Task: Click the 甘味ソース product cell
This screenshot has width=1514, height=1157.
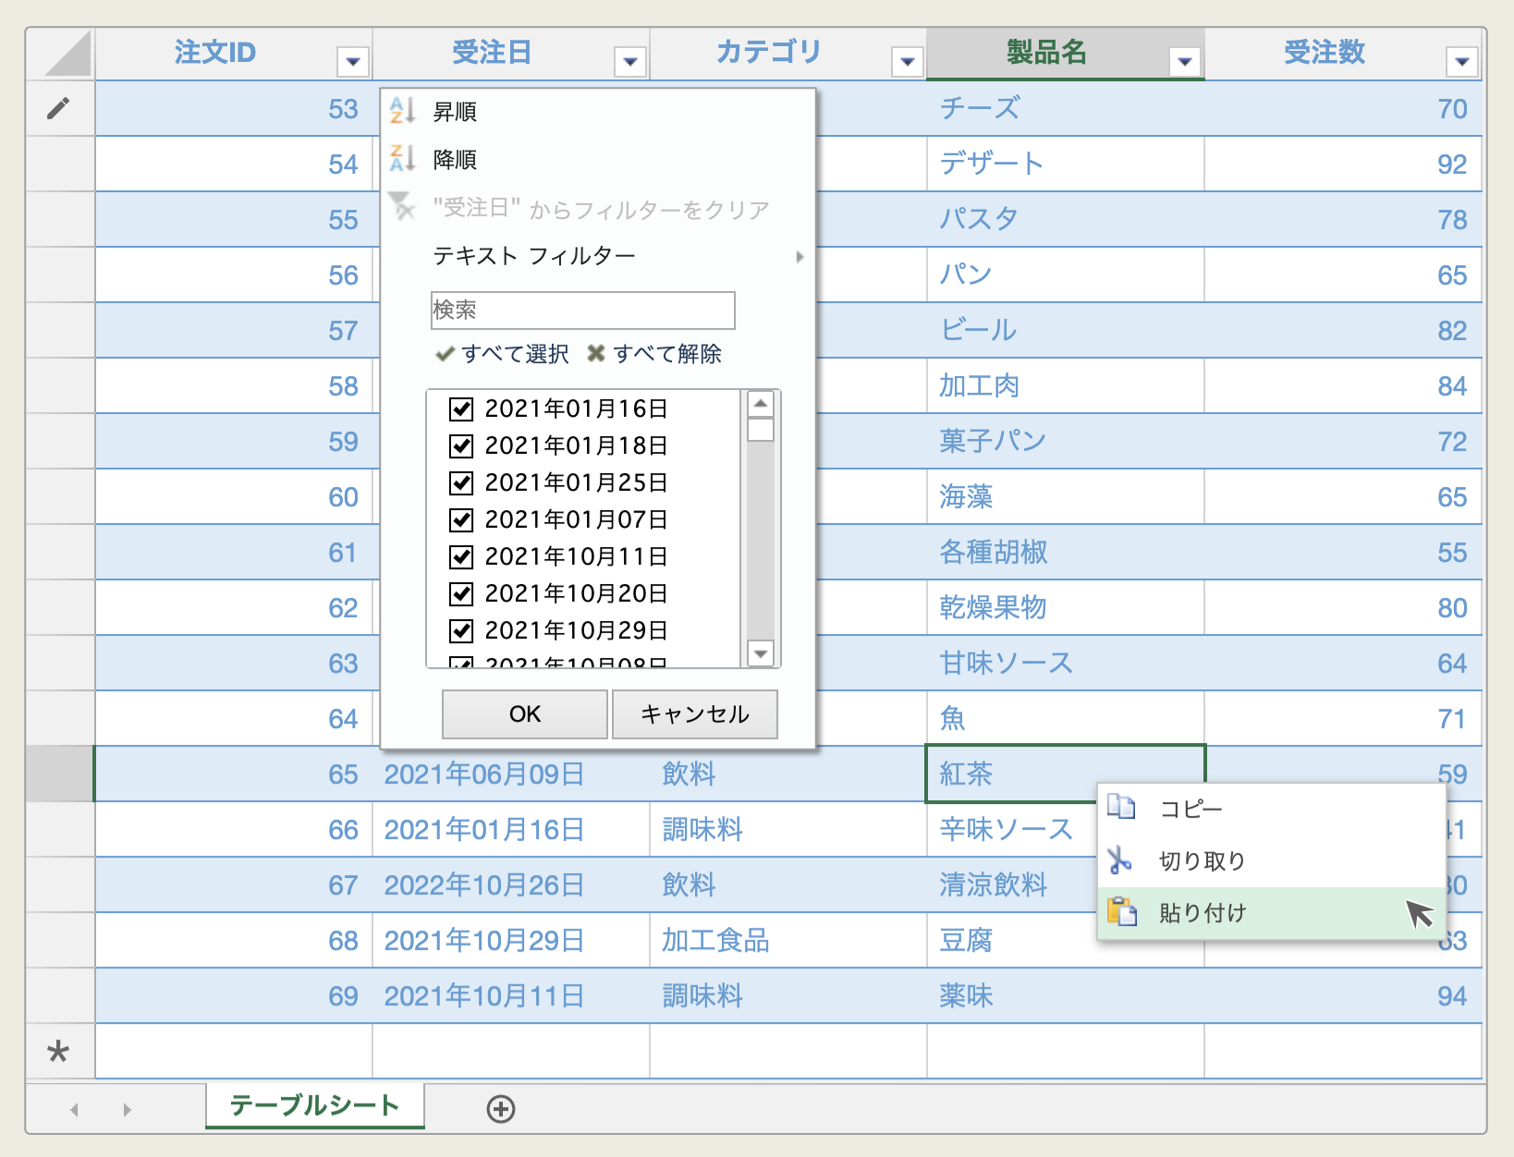Action: 1065,663
